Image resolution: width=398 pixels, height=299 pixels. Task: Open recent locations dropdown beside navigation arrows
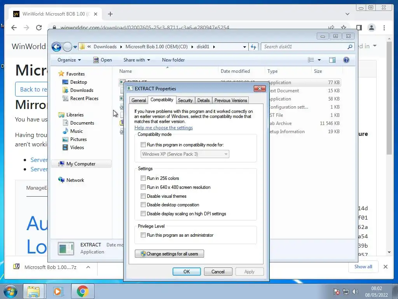point(75,47)
